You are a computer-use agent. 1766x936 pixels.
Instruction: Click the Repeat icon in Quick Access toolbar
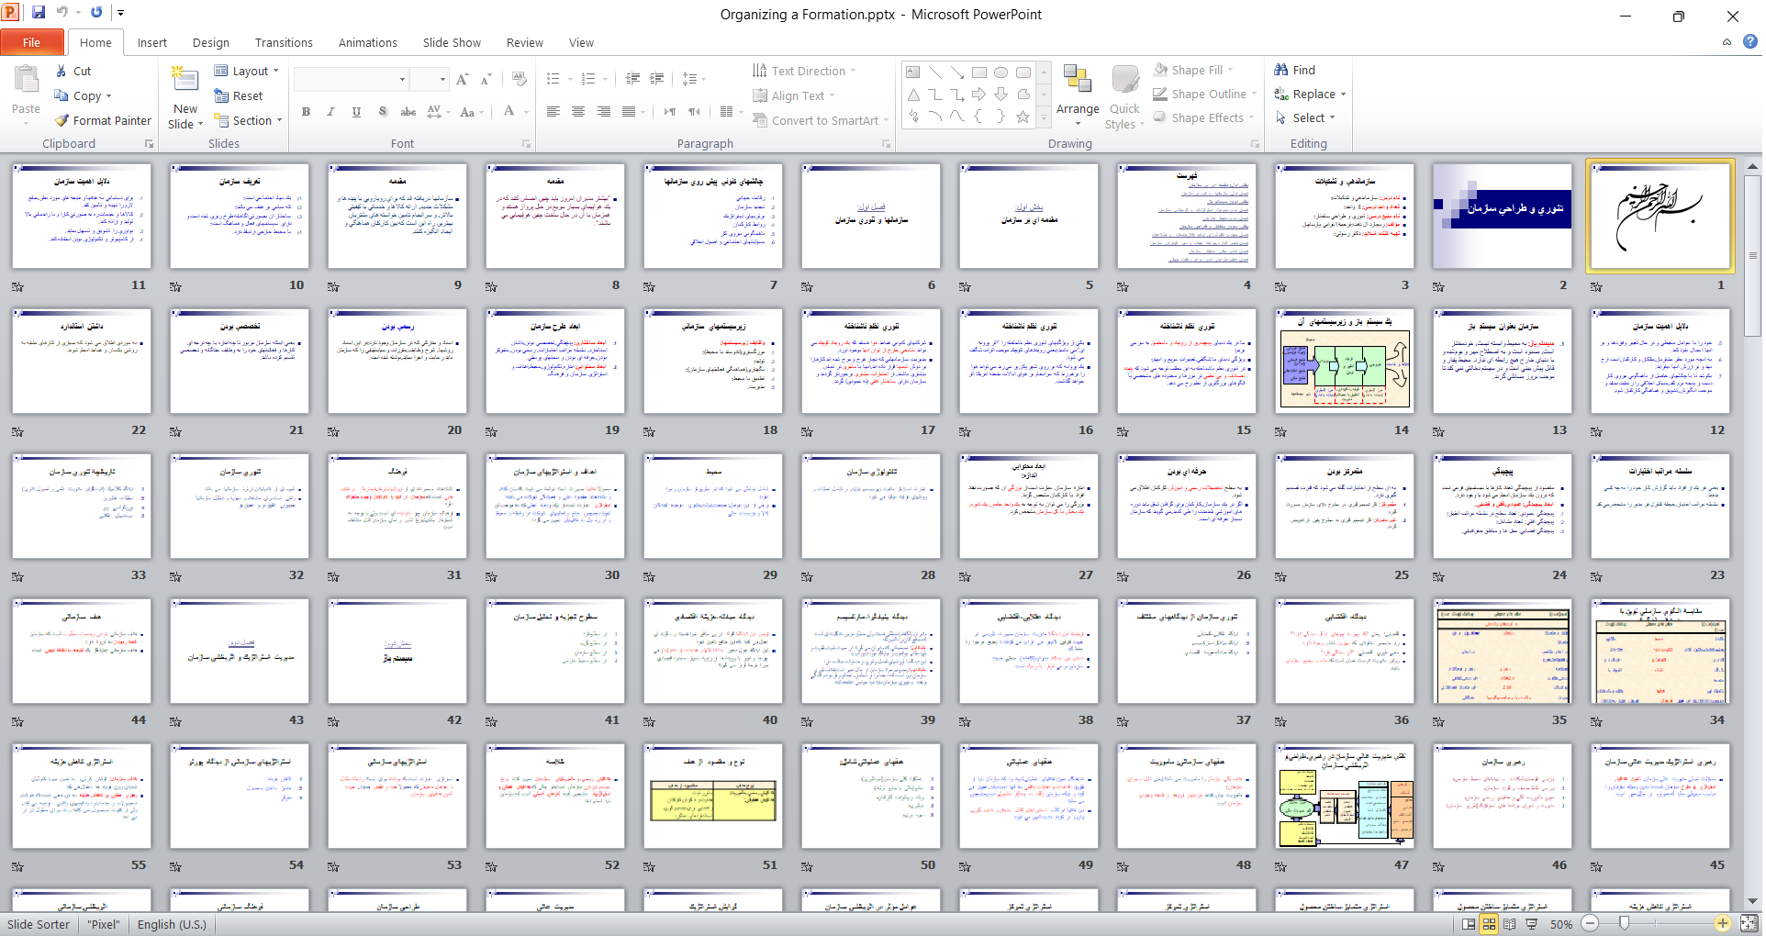pyautogui.click(x=96, y=13)
